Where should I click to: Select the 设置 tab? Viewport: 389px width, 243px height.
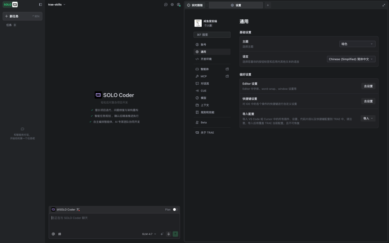[236, 5]
